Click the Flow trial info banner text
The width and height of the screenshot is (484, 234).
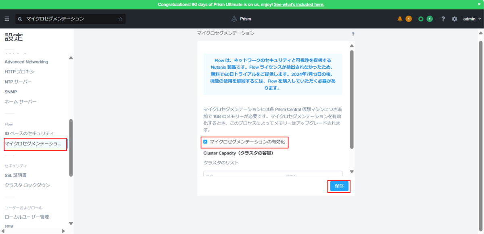click(x=273, y=74)
